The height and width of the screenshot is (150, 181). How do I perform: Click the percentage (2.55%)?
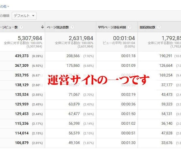(37, 95)
